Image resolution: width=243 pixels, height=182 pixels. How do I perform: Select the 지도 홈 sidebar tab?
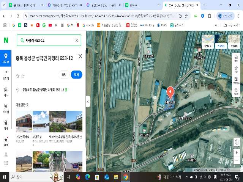pos(6,58)
